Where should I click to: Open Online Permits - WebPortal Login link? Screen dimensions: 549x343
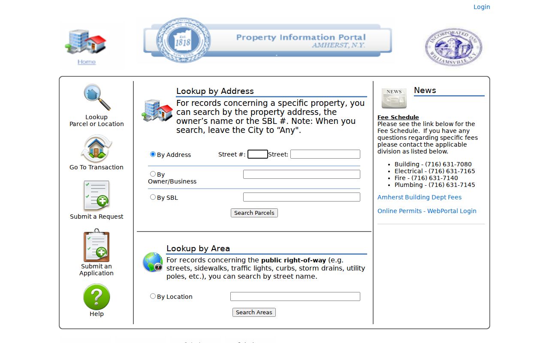(427, 211)
